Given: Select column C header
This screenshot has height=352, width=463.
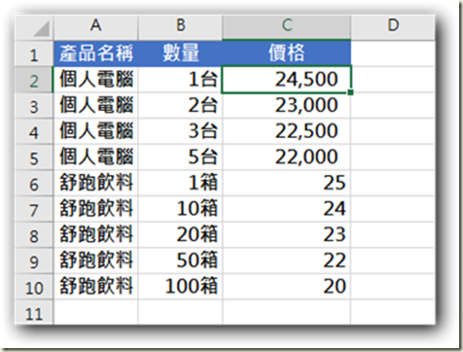Looking at the screenshot, I should (286, 27).
